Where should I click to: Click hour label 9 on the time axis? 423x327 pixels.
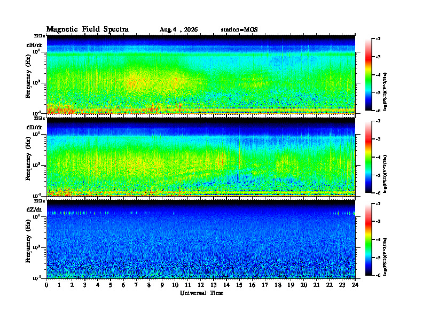(162, 285)
